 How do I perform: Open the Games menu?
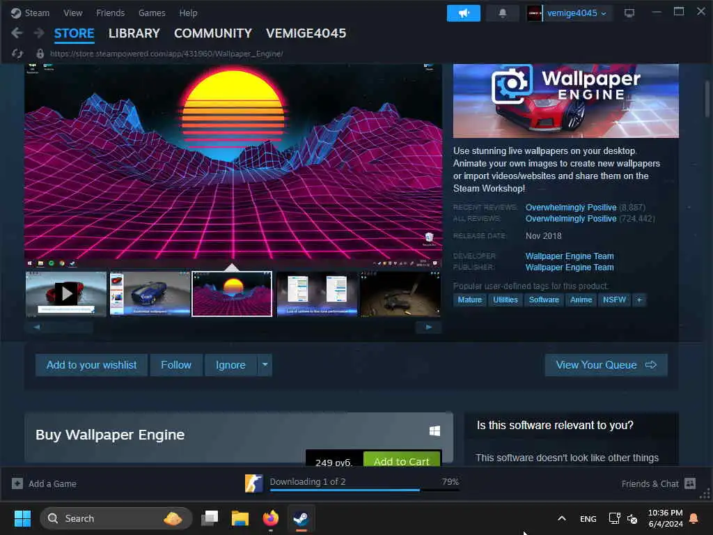[x=152, y=13]
